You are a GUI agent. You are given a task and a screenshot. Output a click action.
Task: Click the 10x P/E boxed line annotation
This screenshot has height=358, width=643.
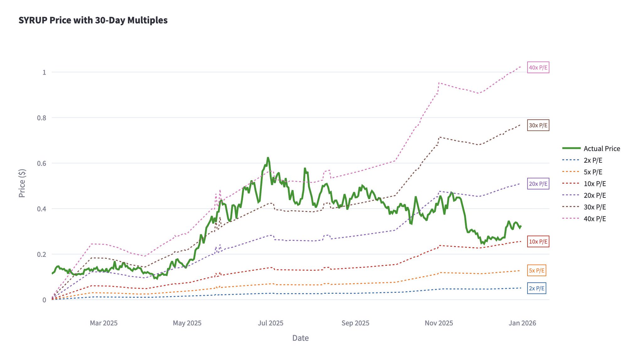coord(538,241)
